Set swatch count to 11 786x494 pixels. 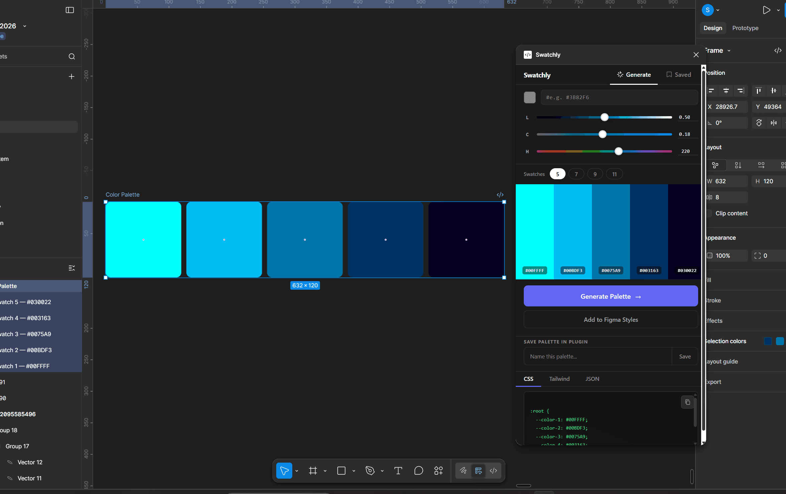(614, 174)
